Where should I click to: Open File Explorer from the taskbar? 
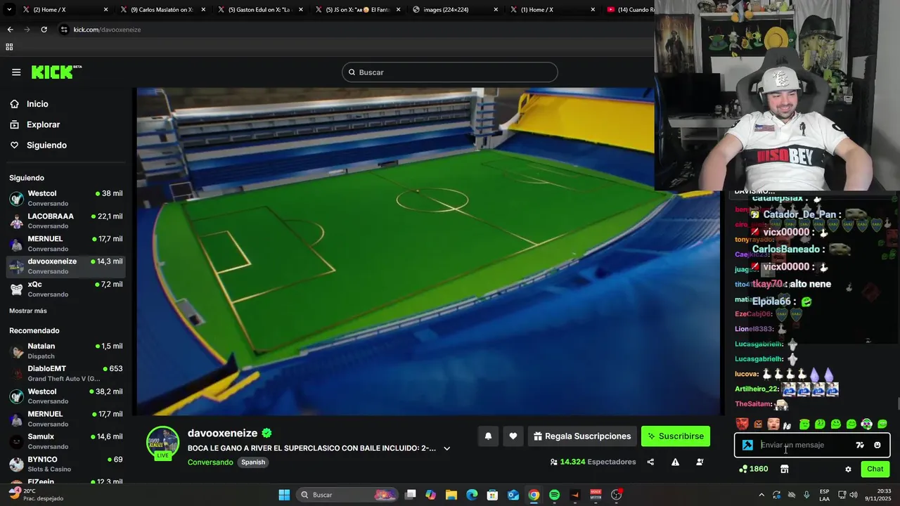click(x=451, y=495)
